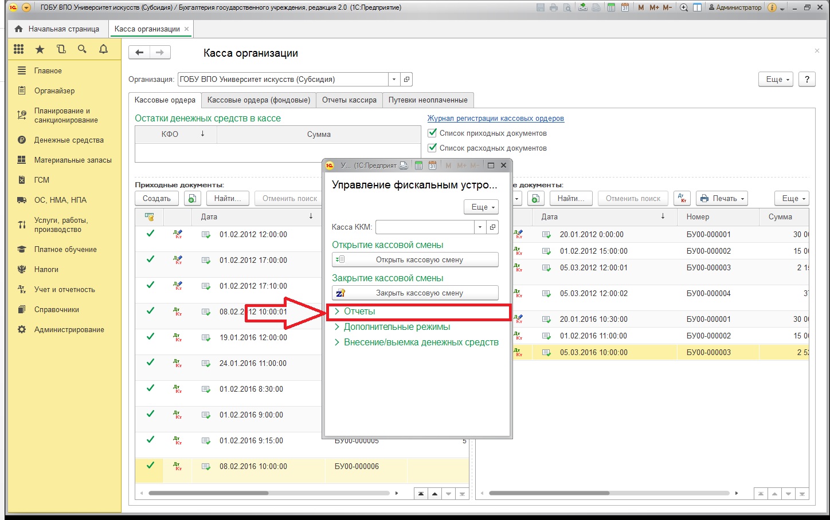Screen dimensions: 830x520
Task: Open notifications bell icon
Action: [x=103, y=49]
